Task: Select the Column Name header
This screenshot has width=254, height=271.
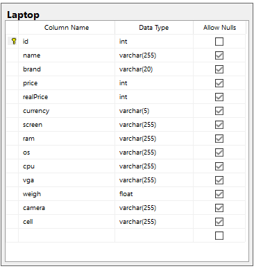Action: click(67, 28)
